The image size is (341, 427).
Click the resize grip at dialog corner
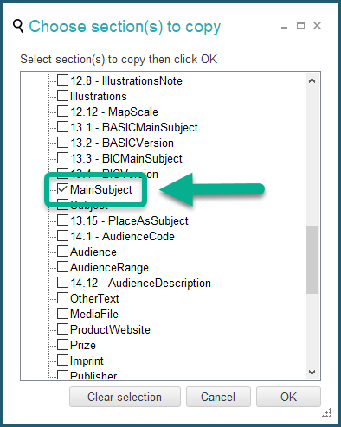coord(327,413)
